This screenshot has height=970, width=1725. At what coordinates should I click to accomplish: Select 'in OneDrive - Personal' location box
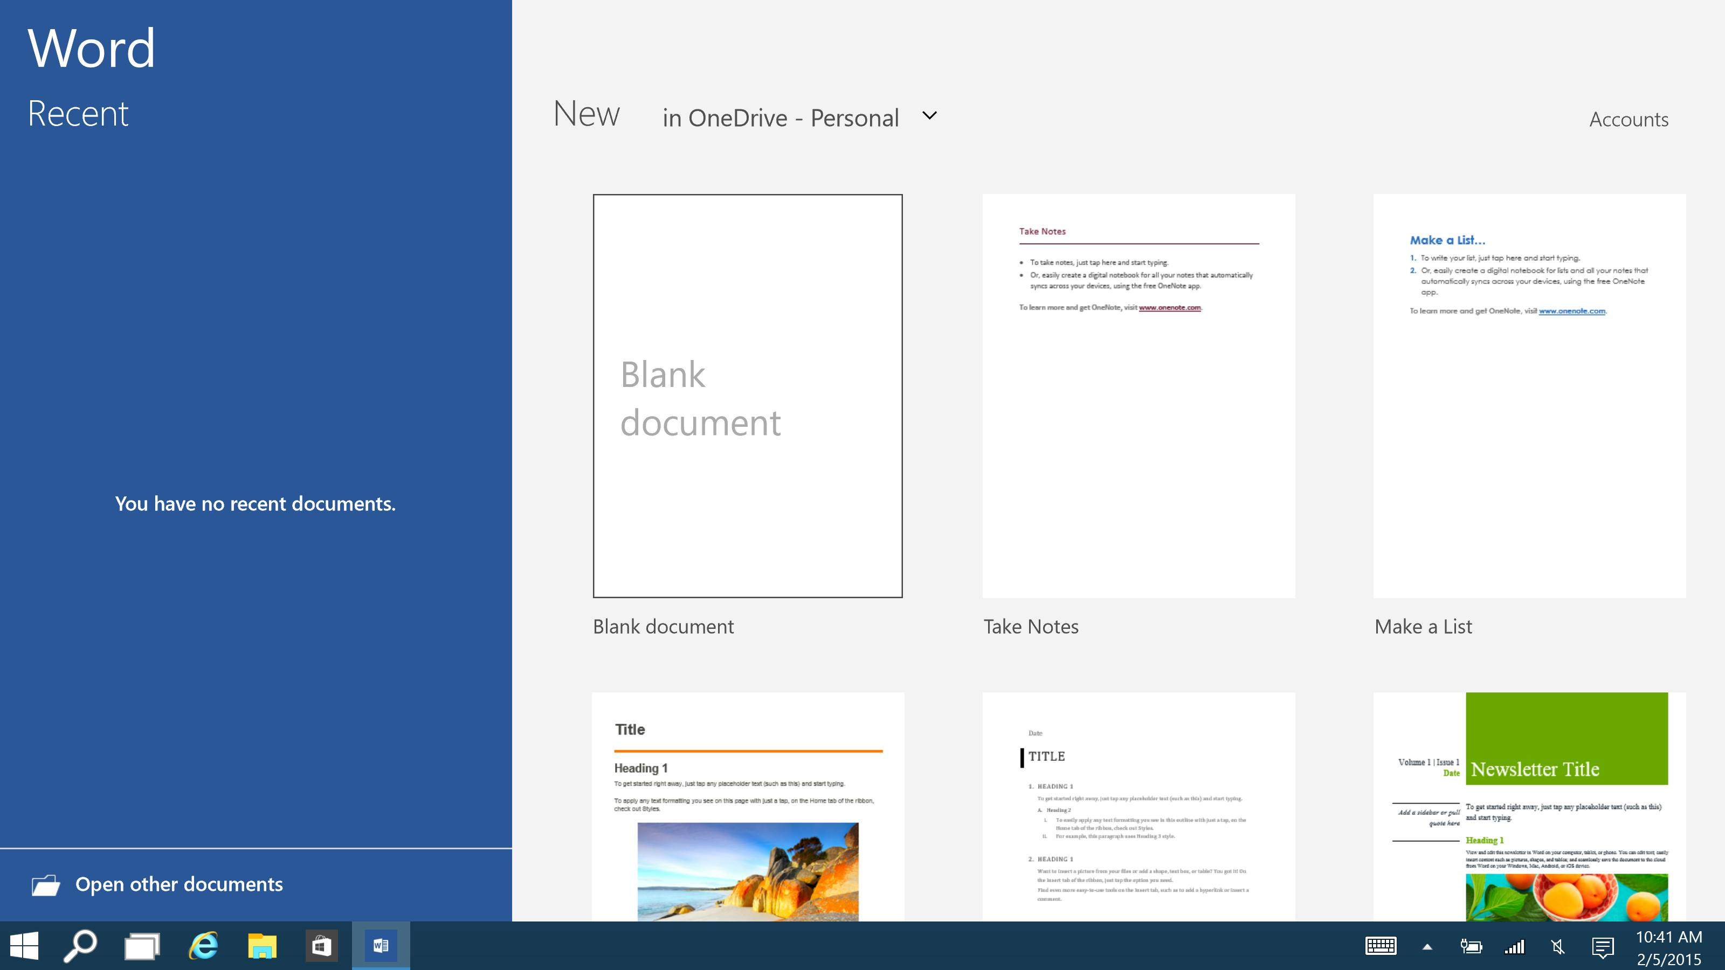coord(780,118)
